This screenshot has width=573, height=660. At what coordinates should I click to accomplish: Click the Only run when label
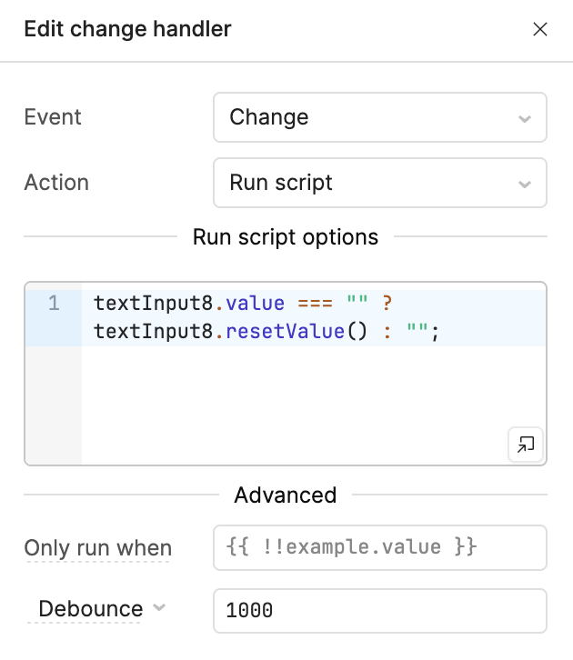coord(97,548)
